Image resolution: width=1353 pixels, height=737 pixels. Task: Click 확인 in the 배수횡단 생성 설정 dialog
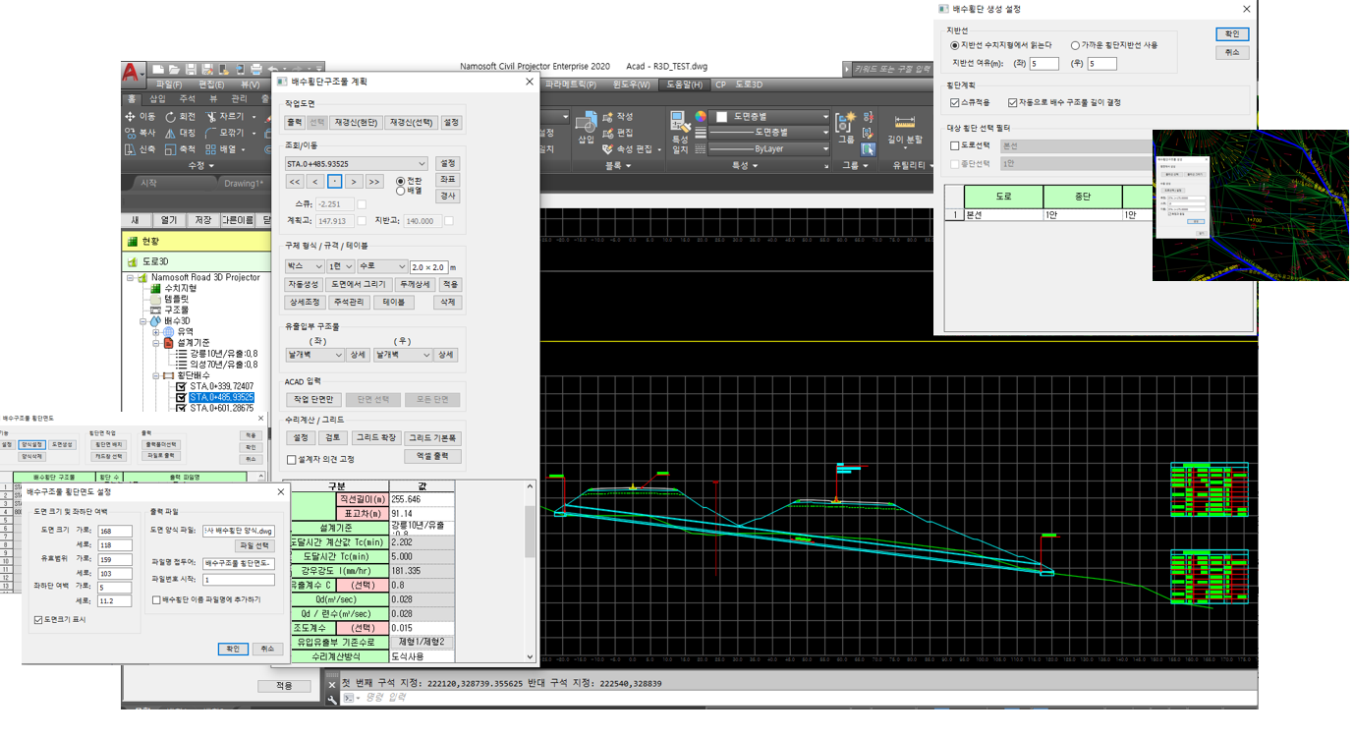[x=1232, y=34]
